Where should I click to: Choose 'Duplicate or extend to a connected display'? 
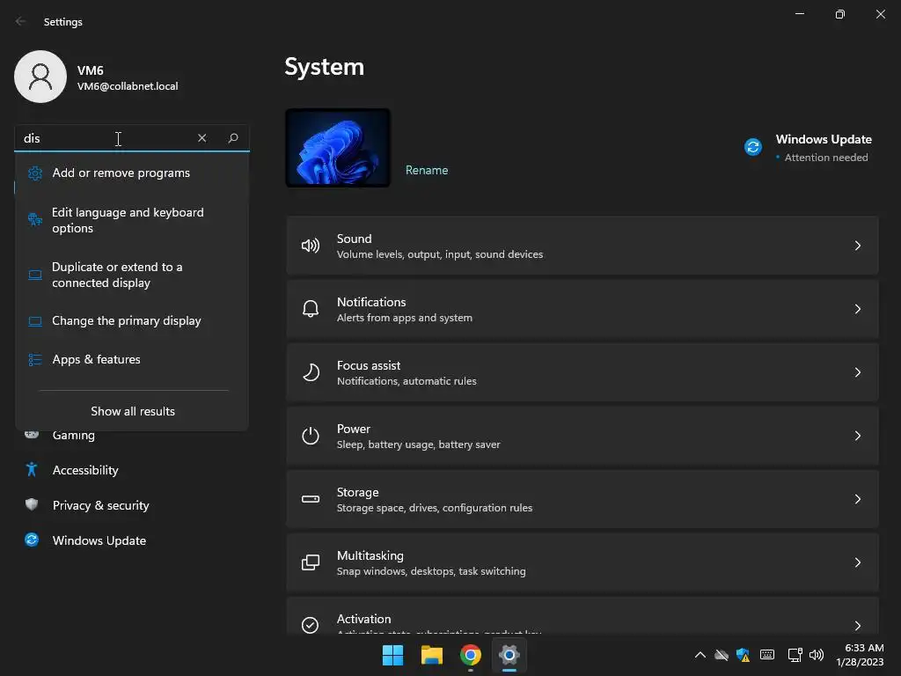(x=132, y=275)
